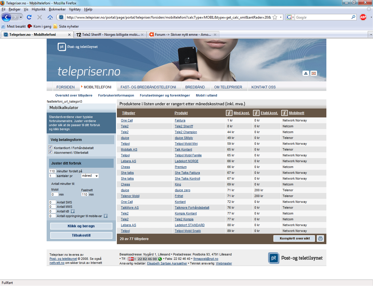This screenshot has width=373, height=286.
Task: Bookmark this page with star icon
Action: (275, 17)
